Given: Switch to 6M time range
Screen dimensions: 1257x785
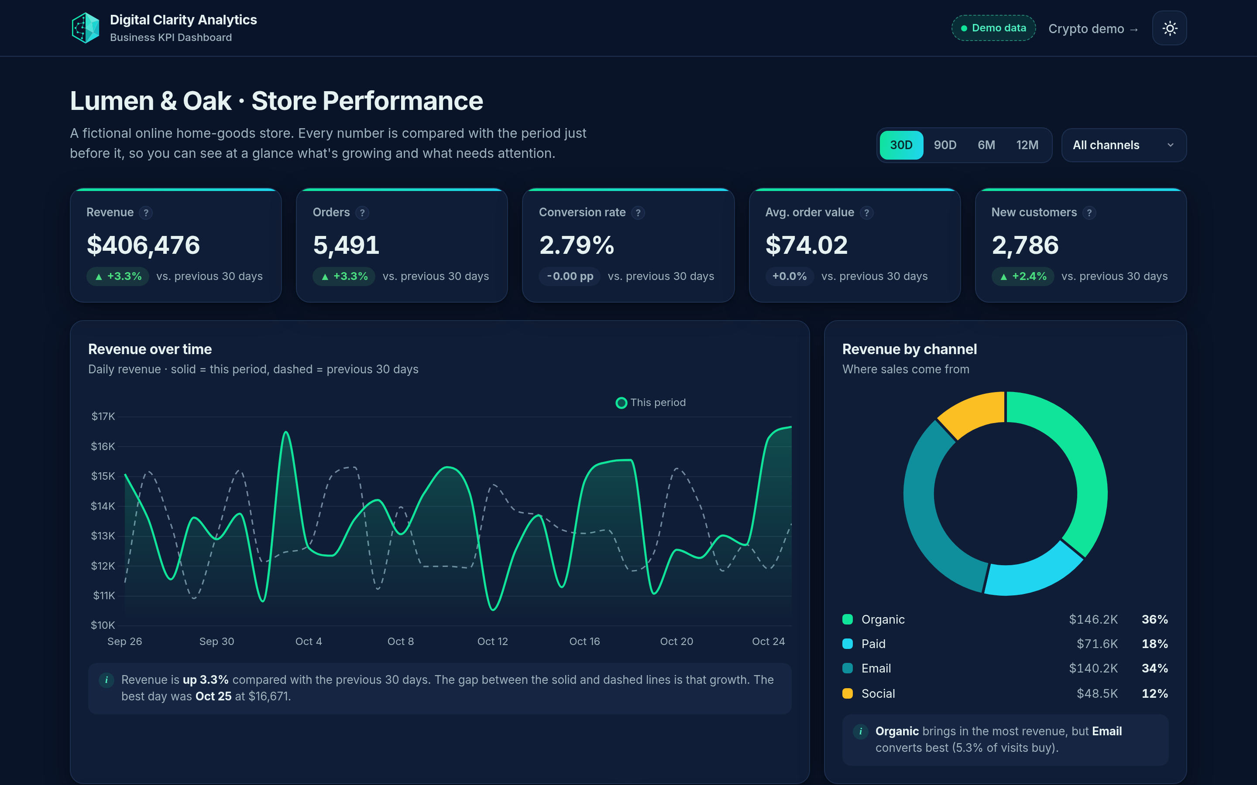Looking at the screenshot, I should point(986,145).
